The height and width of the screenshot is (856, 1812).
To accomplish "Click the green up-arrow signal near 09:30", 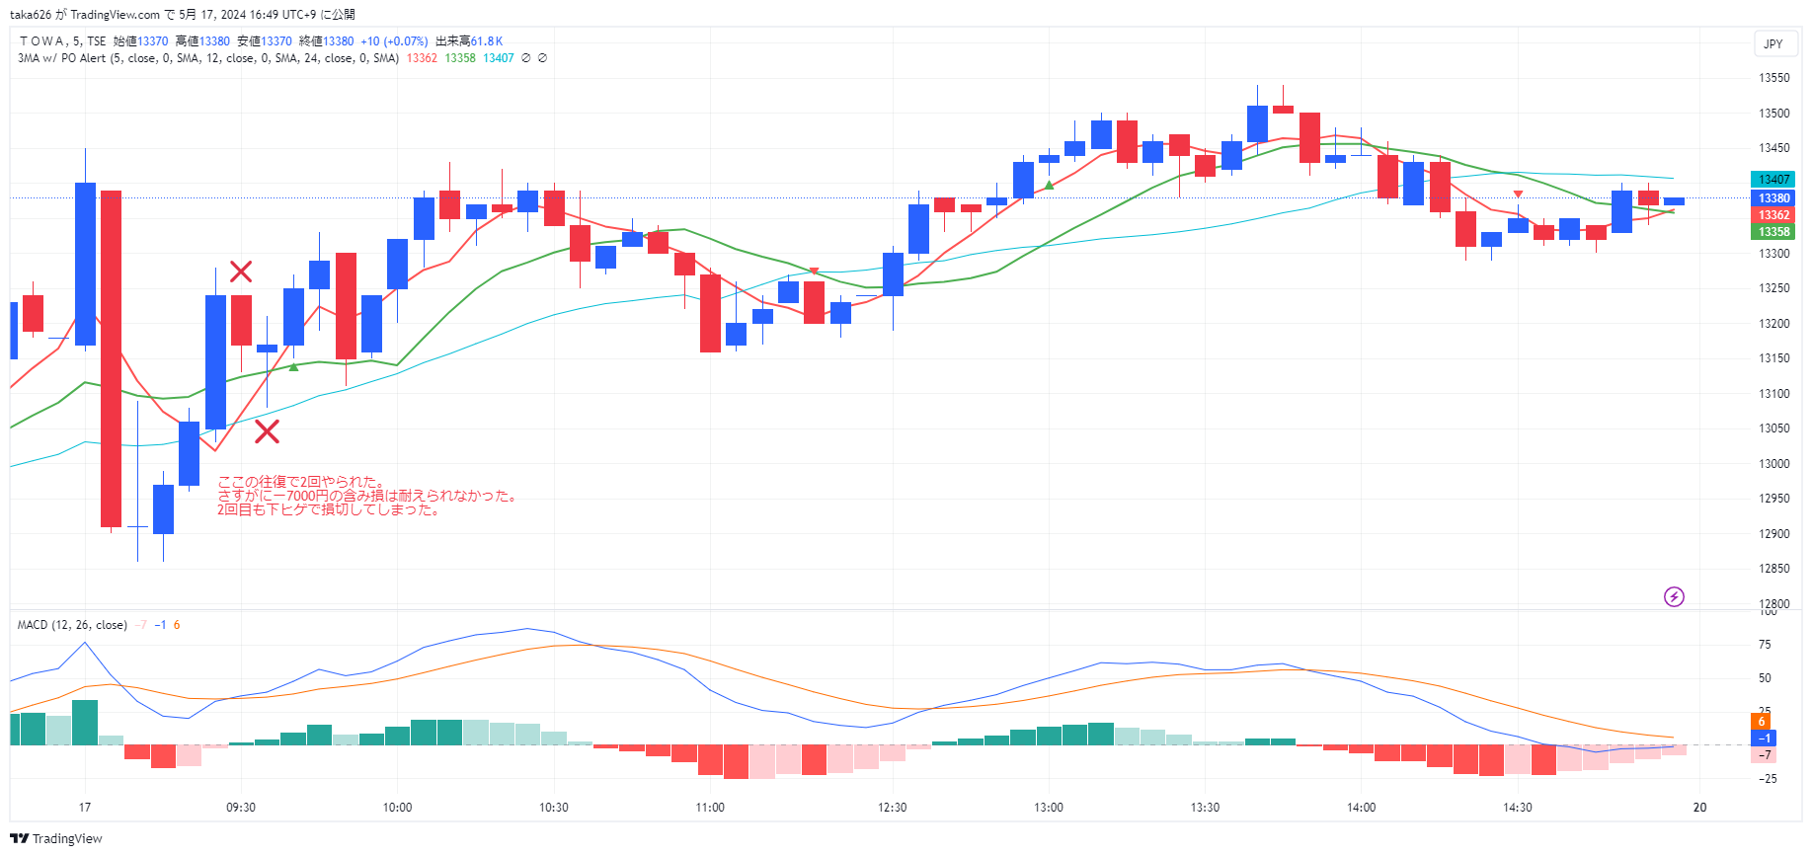I will 293,367.
